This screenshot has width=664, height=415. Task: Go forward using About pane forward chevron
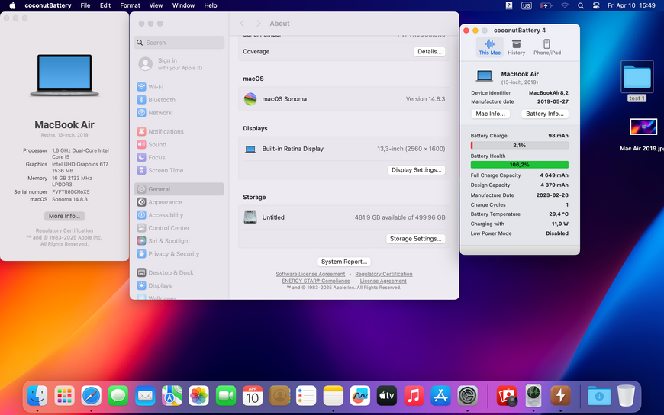pyautogui.click(x=258, y=24)
